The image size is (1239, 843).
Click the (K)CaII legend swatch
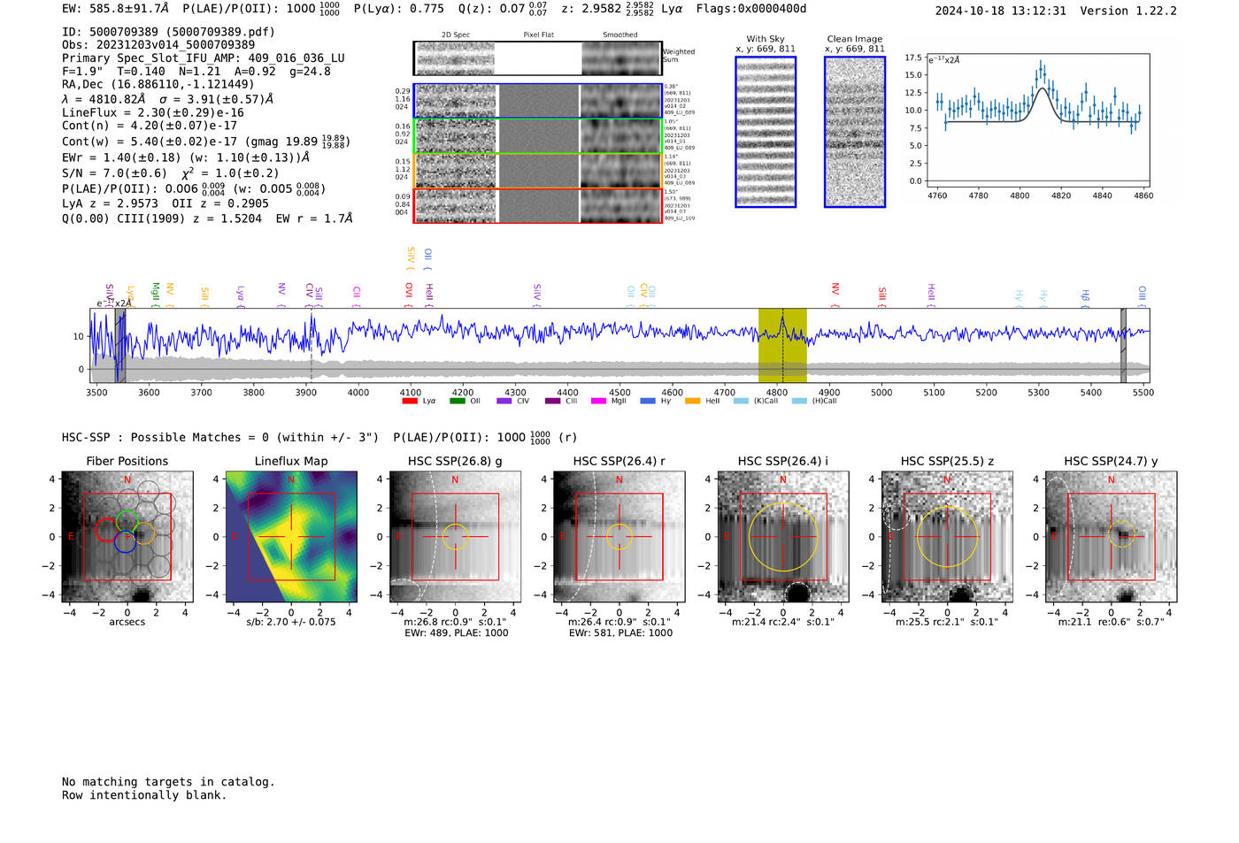(x=741, y=401)
